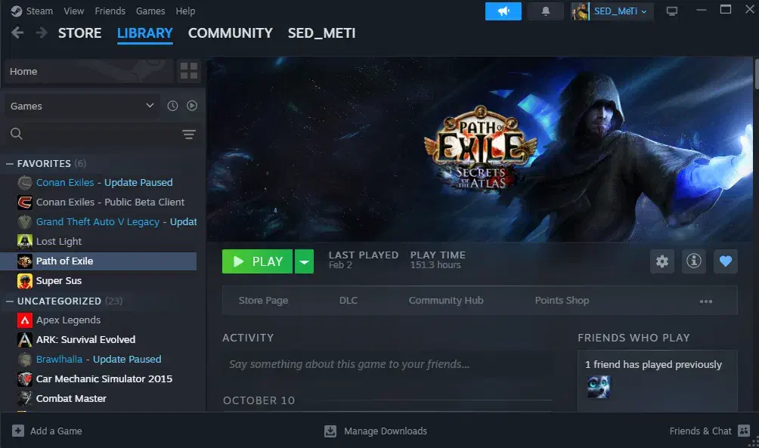The width and height of the screenshot is (759, 448).
Task: Go forward with the right arrow
Action: coord(42,33)
